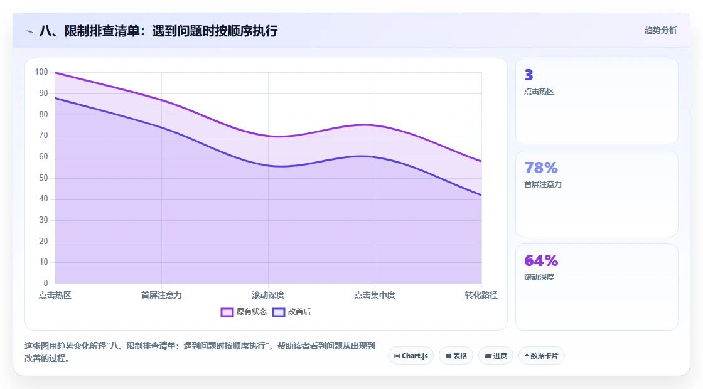Viewport: 703px width, 389px height.
Task: Toggle the 原有状态 legend swatch
Action: pos(227,312)
